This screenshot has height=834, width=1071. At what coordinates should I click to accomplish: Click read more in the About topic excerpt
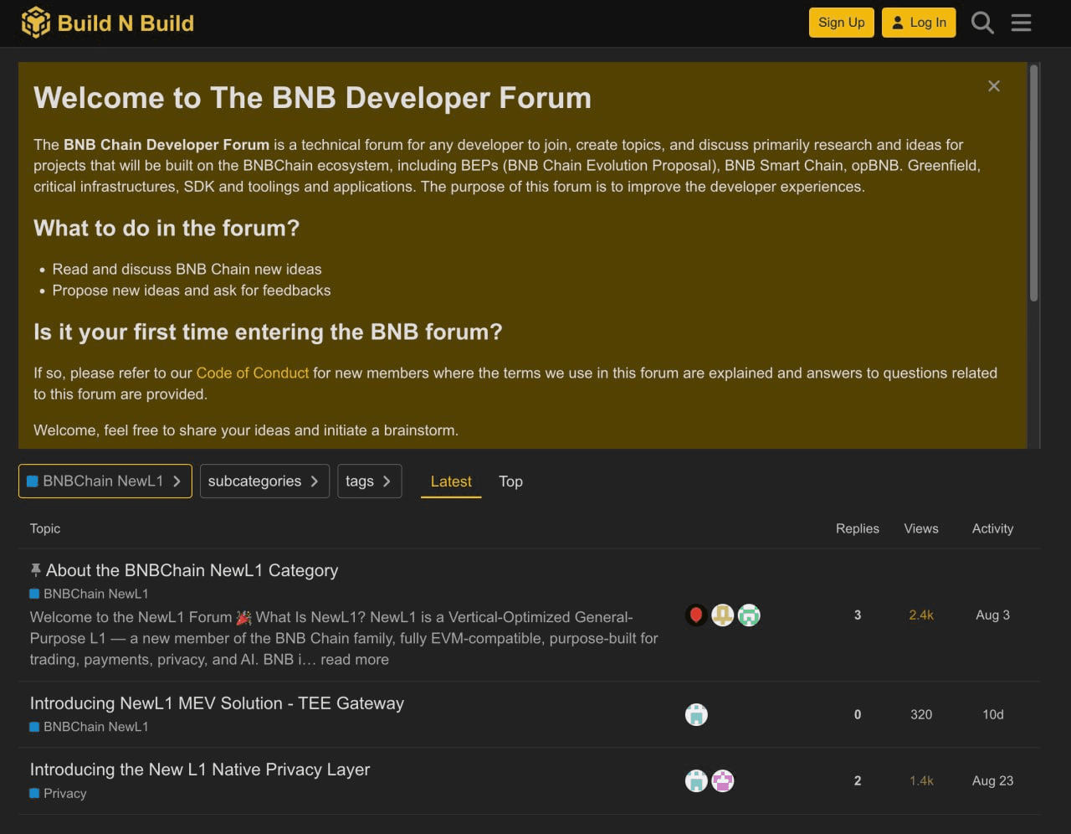[354, 659]
